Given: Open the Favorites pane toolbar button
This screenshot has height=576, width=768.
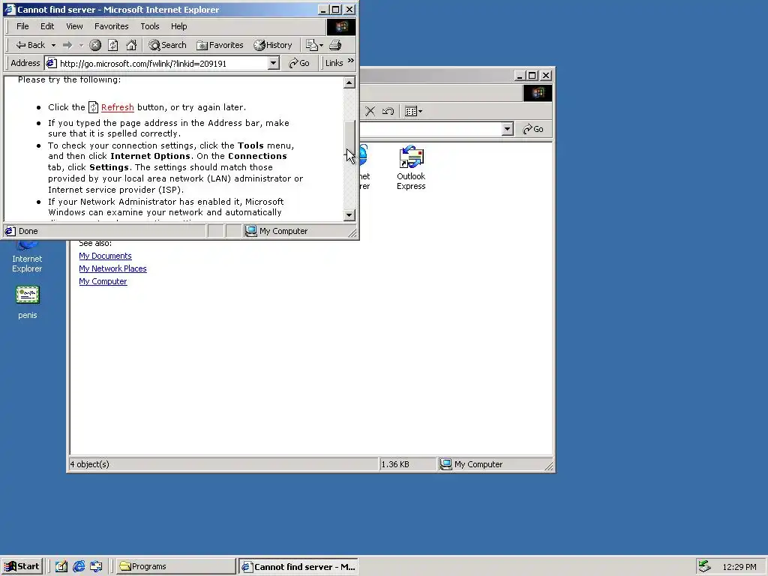Looking at the screenshot, I should [220, 45].
